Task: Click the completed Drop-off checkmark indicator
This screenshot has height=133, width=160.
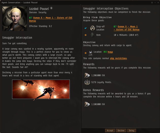Action: tap(86, 28)
